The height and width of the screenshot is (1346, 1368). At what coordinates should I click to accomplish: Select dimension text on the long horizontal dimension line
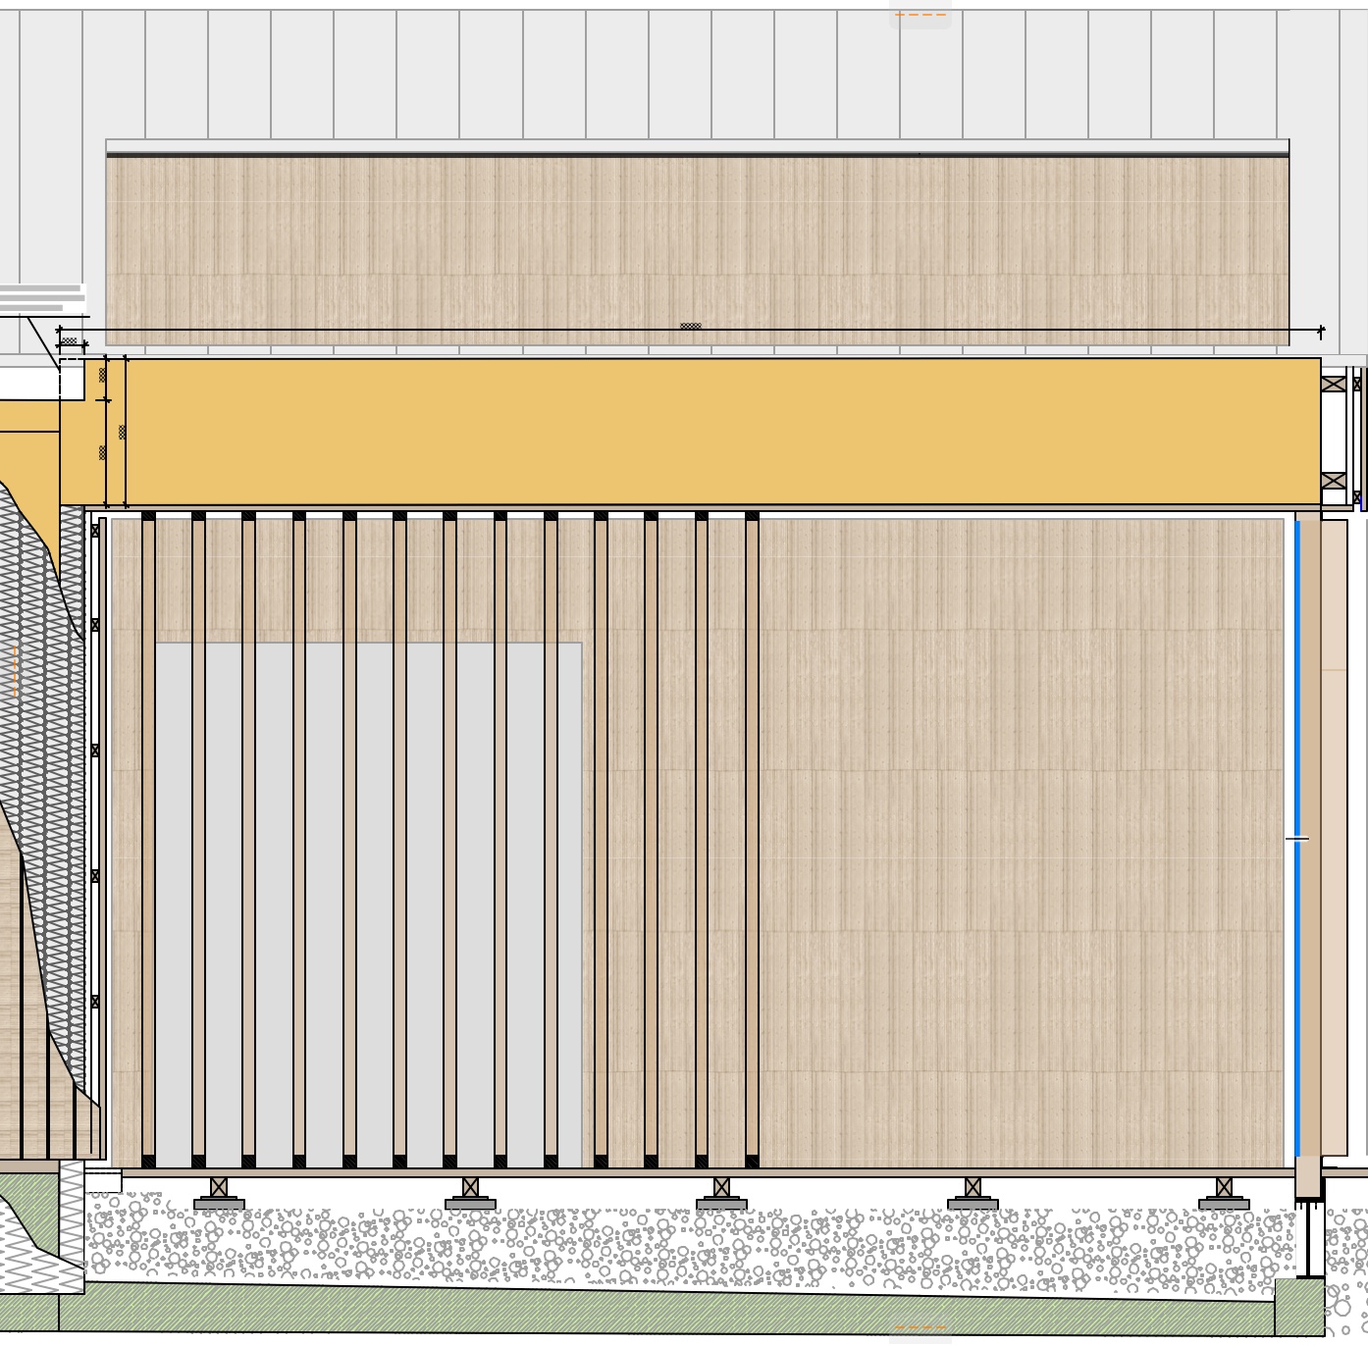point(691,326)
